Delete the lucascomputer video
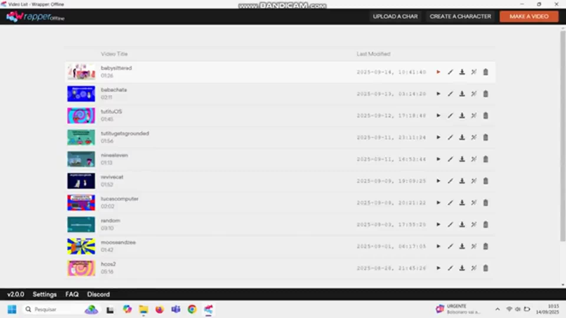This screenshot has height=318, width=566. pos(486,203)
